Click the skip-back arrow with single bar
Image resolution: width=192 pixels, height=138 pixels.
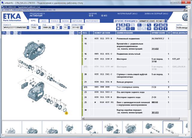pyautogui.click(x=160, y=29)
